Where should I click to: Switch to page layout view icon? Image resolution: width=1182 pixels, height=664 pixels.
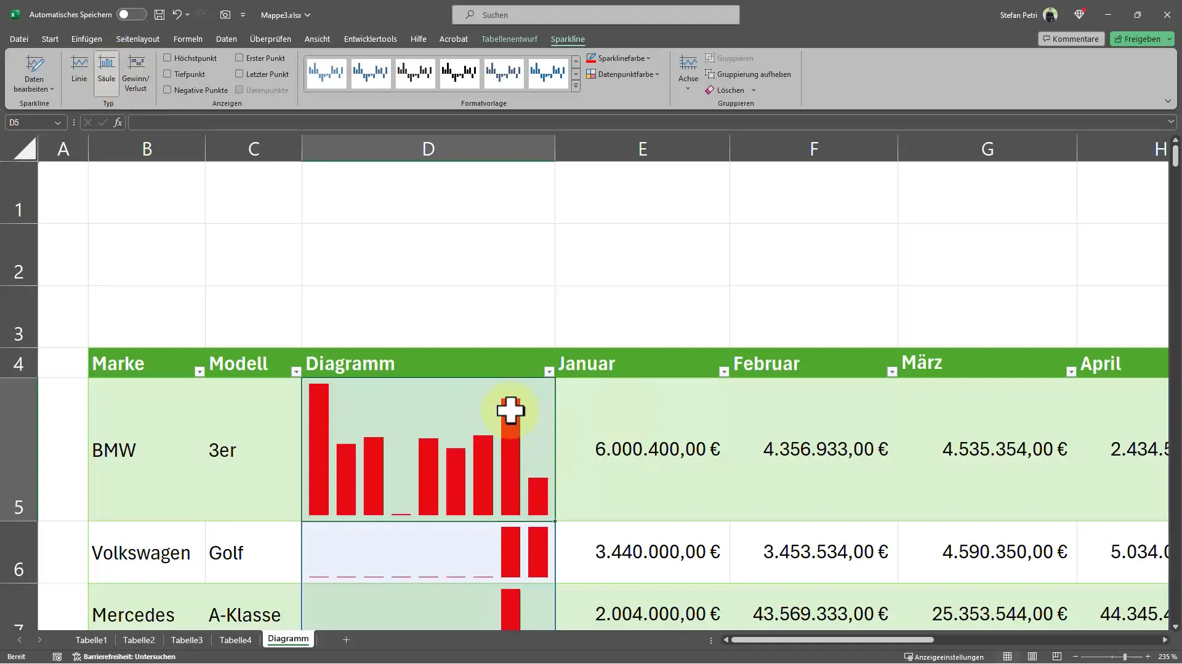[1032, 657]
